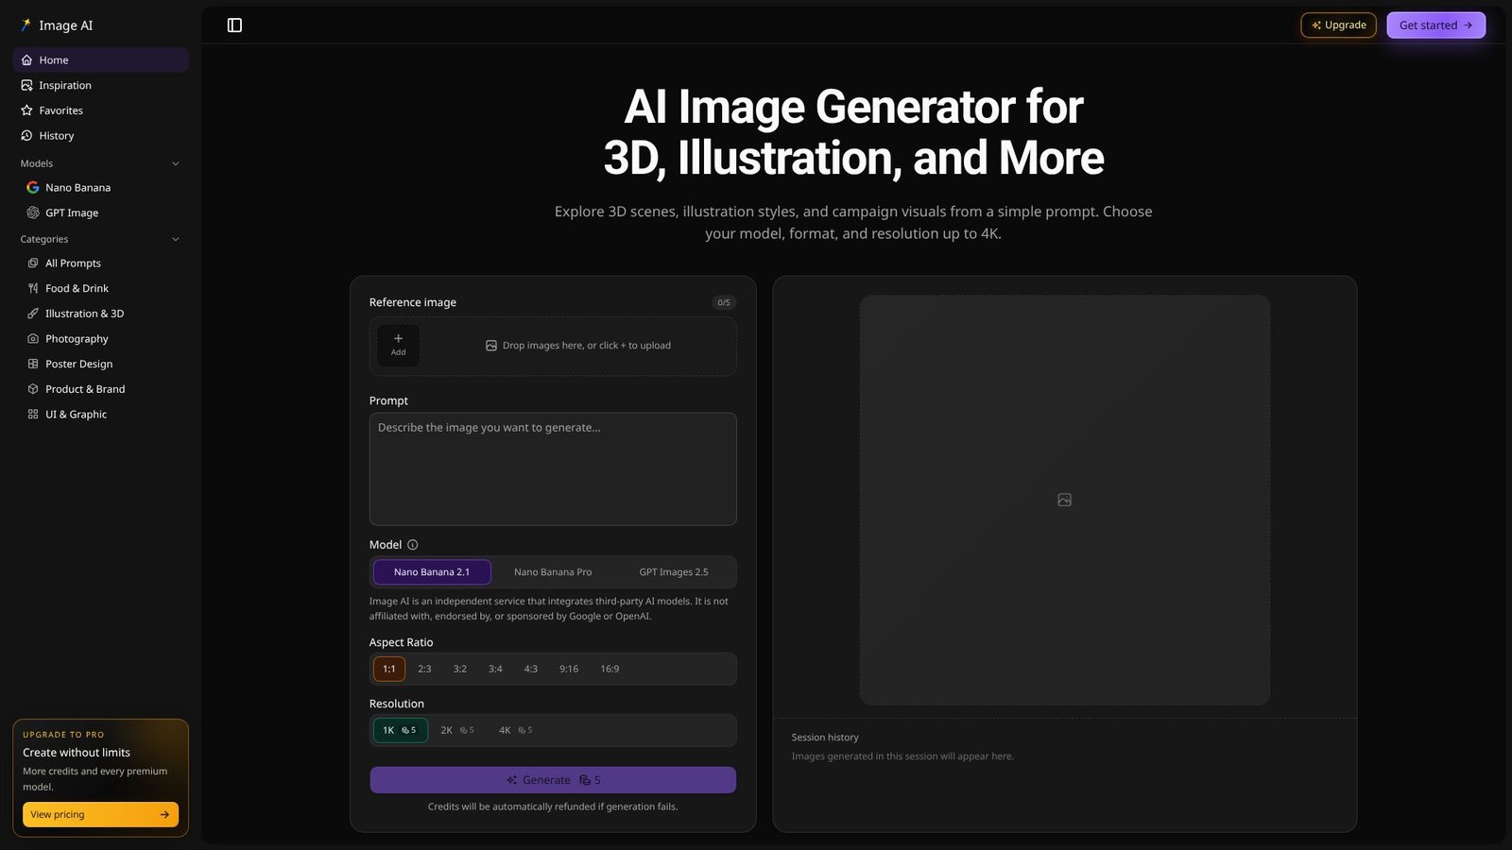Choose the 3:4 aspect ratio

coord(495,669)
